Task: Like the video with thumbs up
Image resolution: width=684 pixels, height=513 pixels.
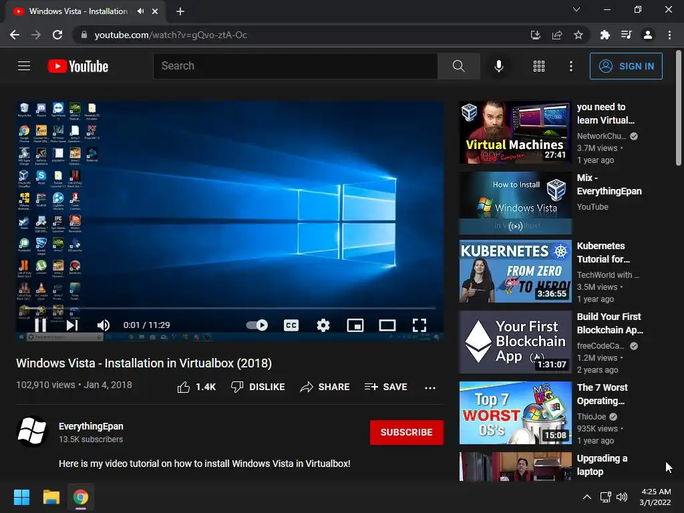Action: click(x=197, y=387)
